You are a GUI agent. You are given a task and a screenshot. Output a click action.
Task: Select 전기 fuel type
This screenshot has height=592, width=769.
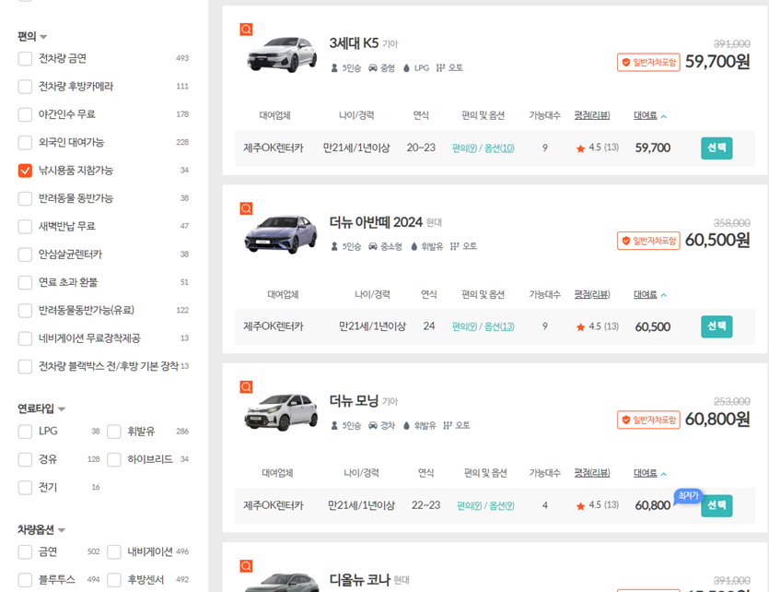25,488
